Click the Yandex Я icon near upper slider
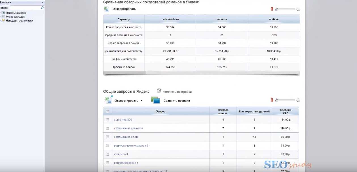Viewport: 357px width, 172px height. pyautogui.click(x=272, y=9)
